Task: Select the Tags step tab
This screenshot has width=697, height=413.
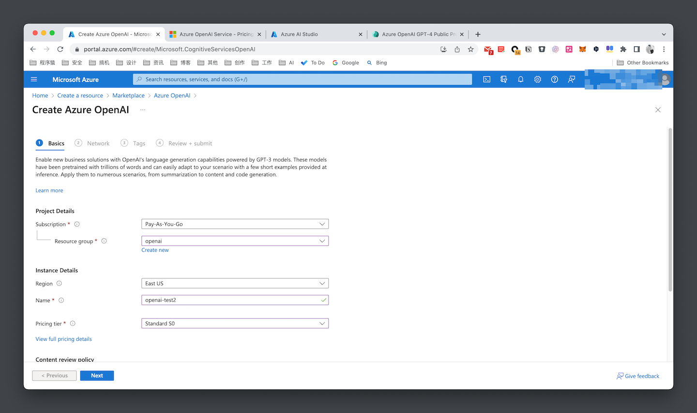Action: pyautogui.click(x=133, y=143)
